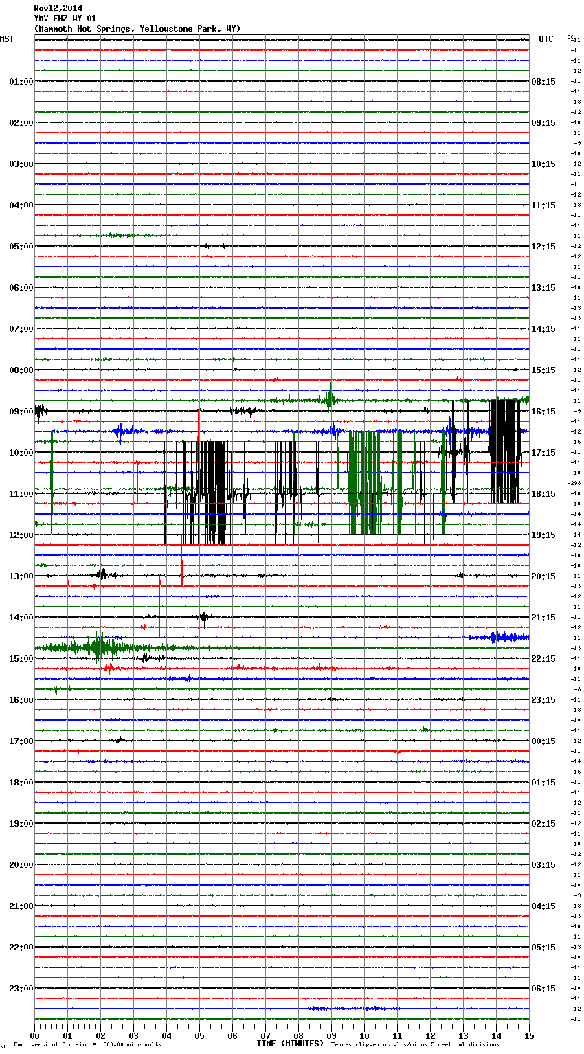Click the 04:15 UTC time label

tap(543, 906)
